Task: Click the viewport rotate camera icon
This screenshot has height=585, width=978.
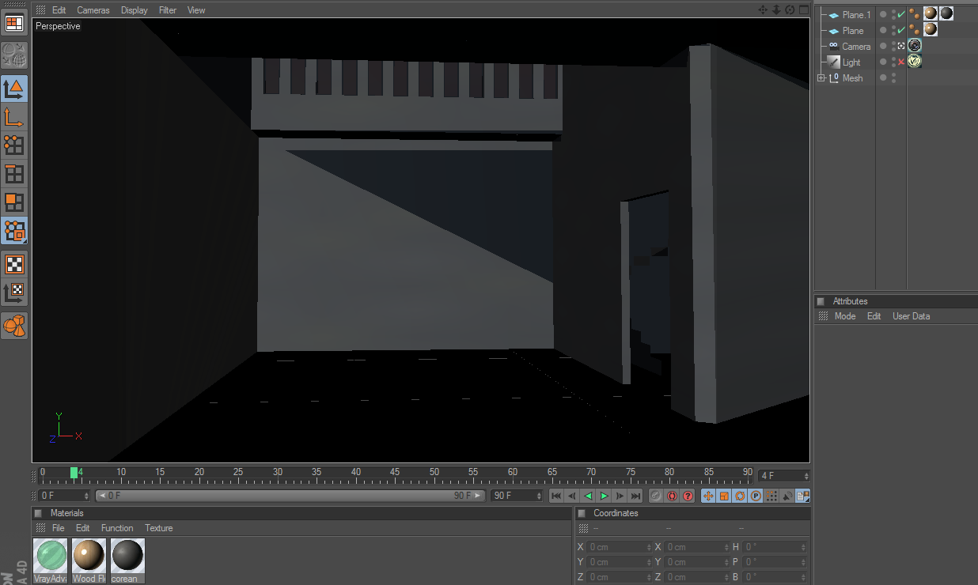Action: coord(790,9)
